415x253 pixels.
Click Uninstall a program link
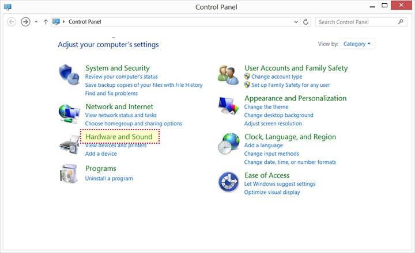pos(109,178)
